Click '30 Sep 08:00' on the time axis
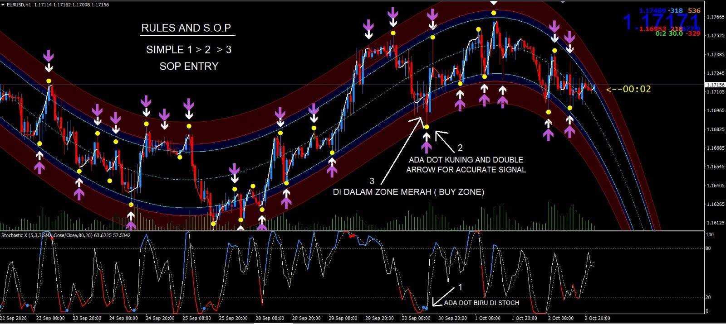This screenshot has height=324, width=726. (x=416, y=319)
